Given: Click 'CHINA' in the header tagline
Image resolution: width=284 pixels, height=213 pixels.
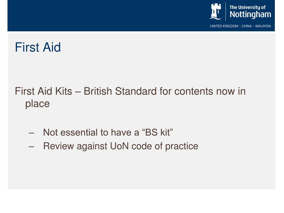Looking at the screenshot, I should pyautogui.click(x=247, y=26).
